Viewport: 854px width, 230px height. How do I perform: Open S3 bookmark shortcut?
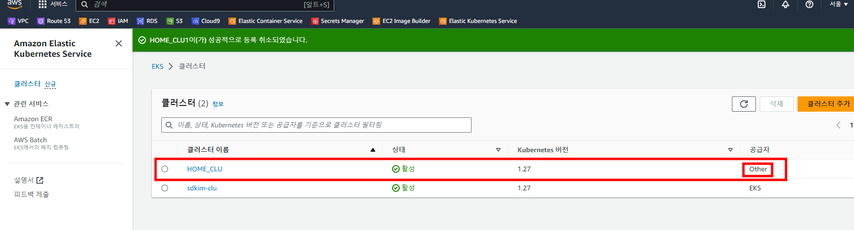coord(175,21)
